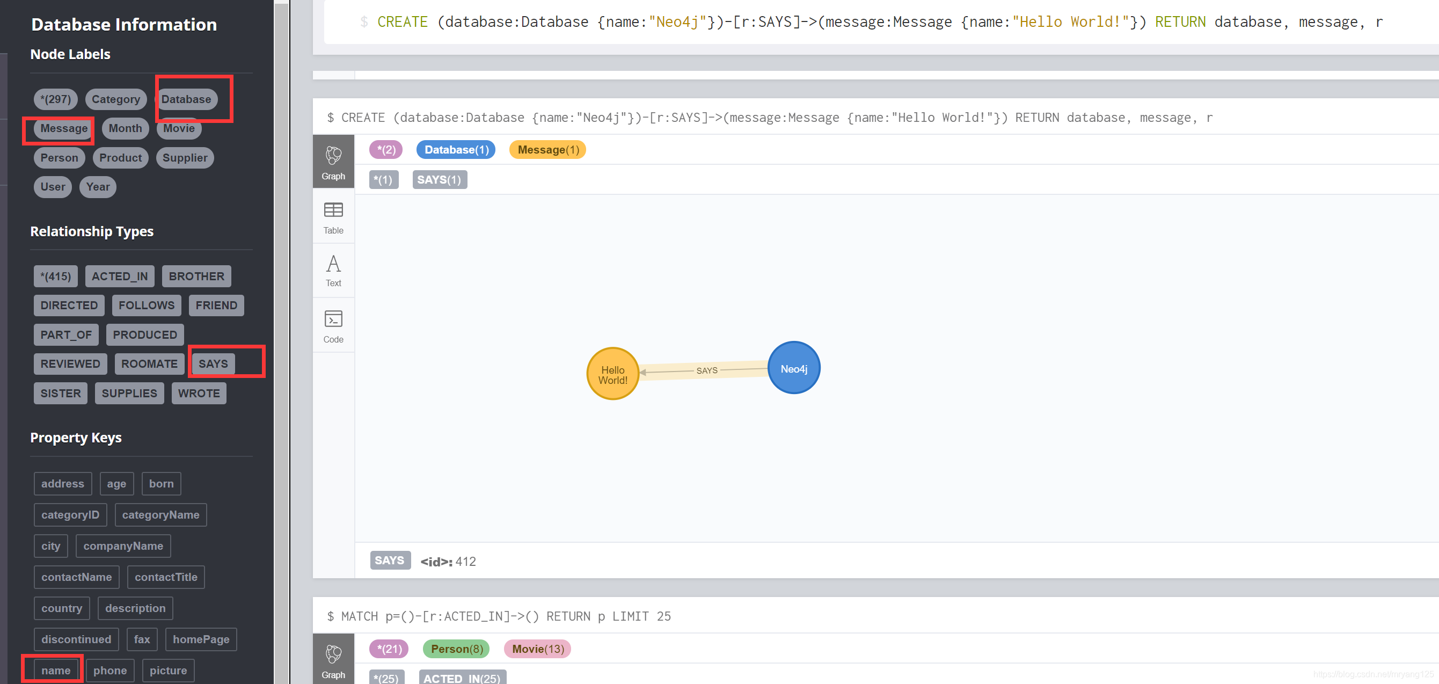Click the orange Message(1) result label
This screenshot has height=684, width=1439.
[547, 150]
